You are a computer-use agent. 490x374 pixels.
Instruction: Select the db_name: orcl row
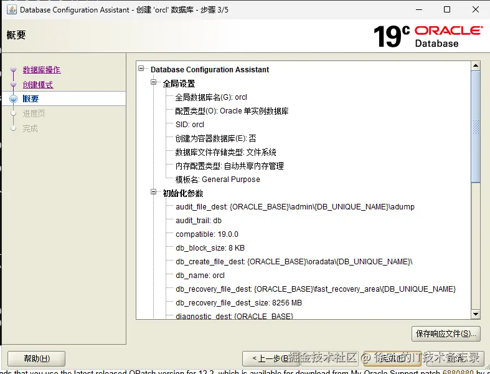pos(200,276)
